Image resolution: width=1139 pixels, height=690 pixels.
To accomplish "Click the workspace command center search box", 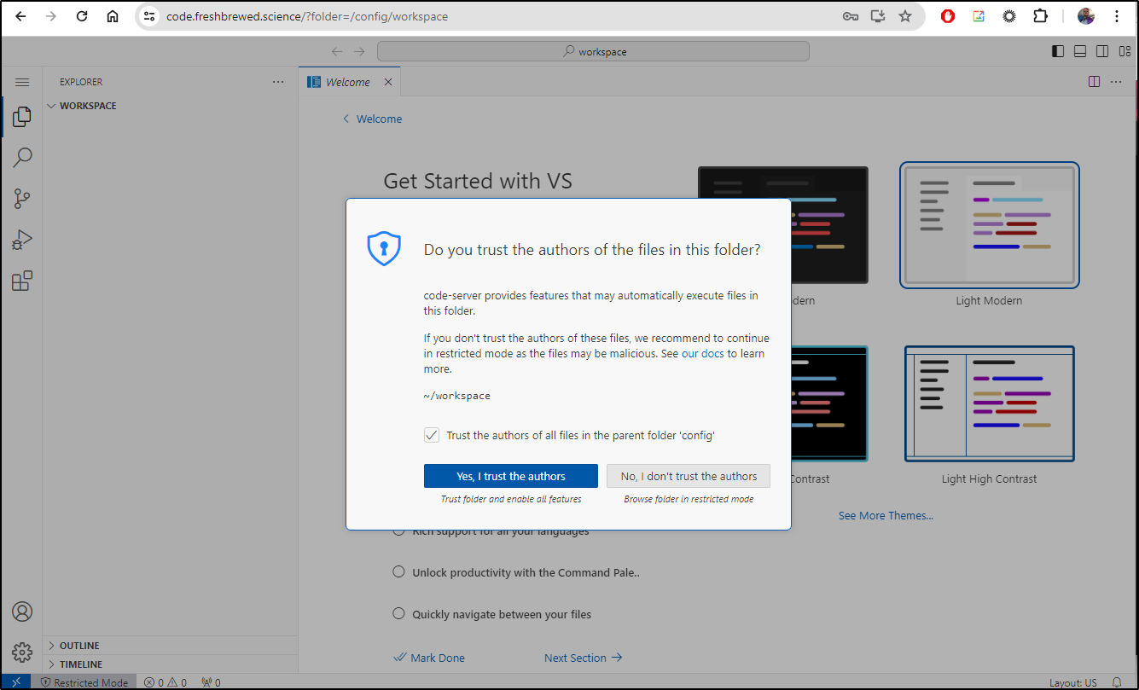I will 593,51.
